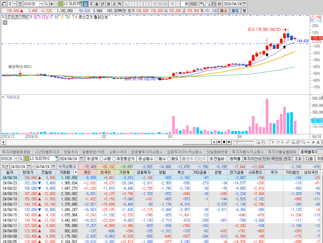Image resolution: width=323 pixels, height=243 pixels.
Task: Click the 투자자안내 button
Action: point(252,159)
